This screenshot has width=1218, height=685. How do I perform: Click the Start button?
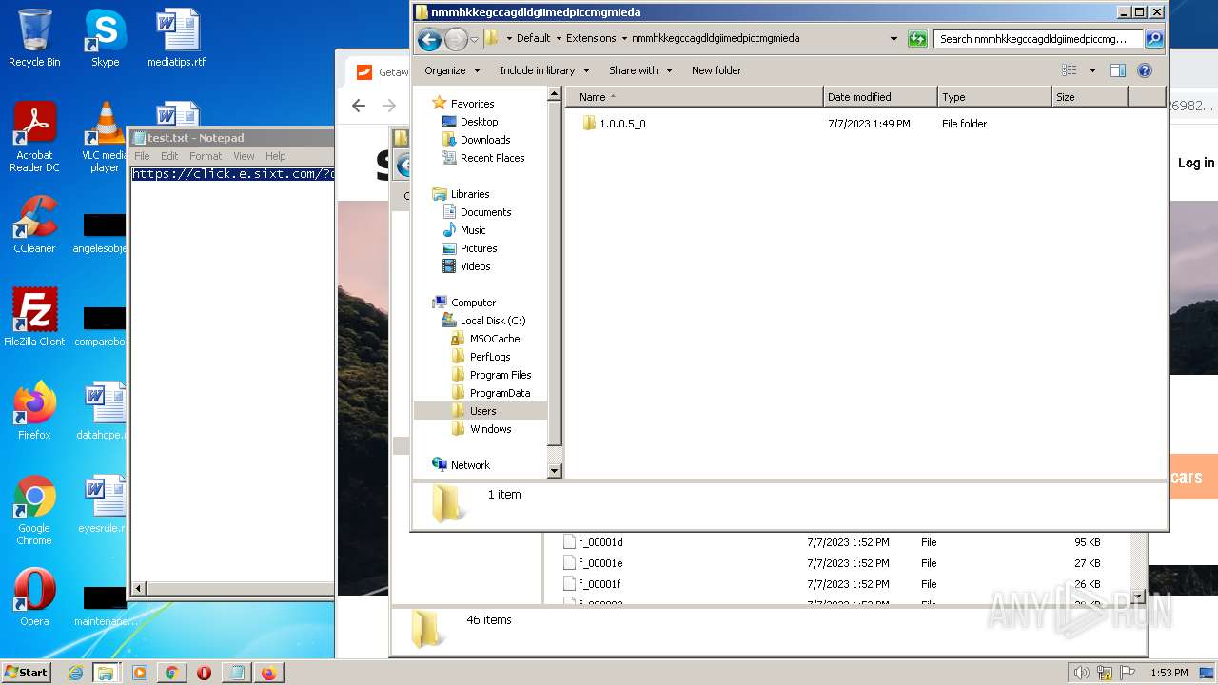pos(26,672)
